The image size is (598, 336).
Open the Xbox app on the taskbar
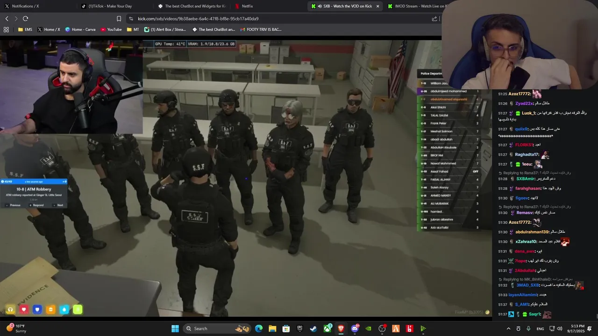[x=327, y=329]
